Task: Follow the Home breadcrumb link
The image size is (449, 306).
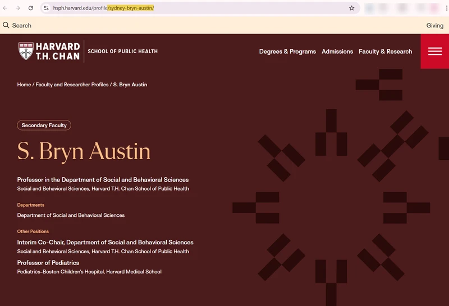Action: [24, 85]
